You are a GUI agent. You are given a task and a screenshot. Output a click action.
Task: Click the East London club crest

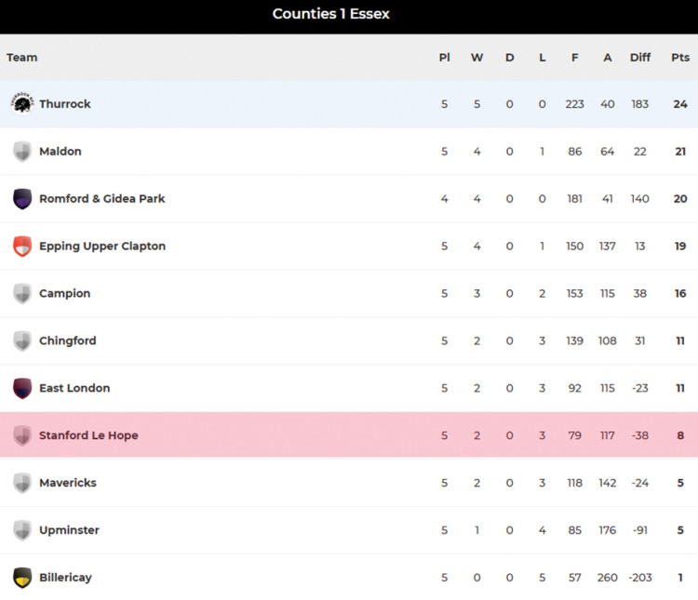[22, 388]
